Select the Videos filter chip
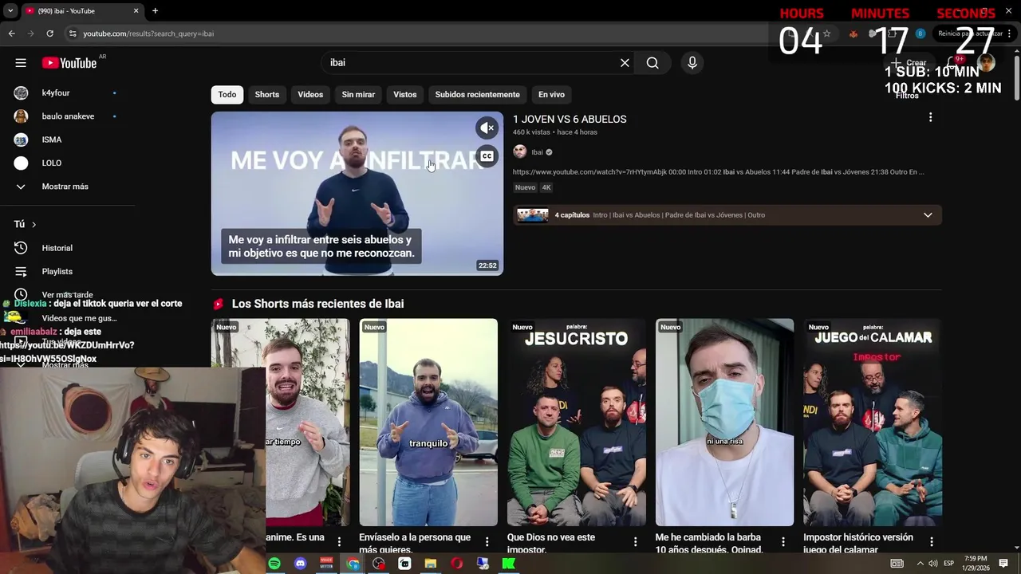The width and height of the screenshot is (1021, 574). coord(310,95)
